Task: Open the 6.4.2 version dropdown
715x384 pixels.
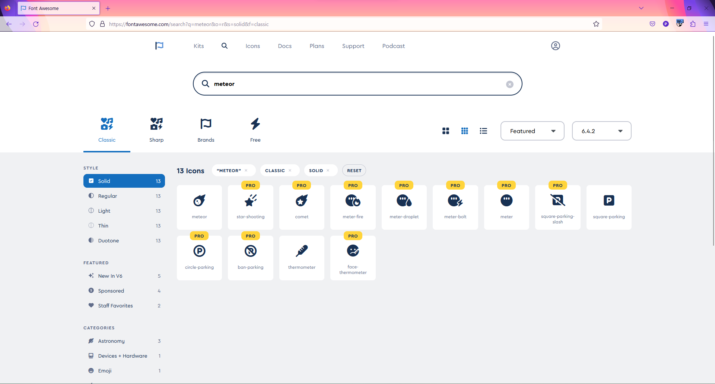Action: 601,131
